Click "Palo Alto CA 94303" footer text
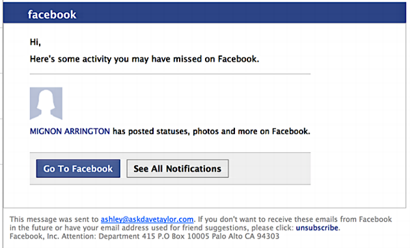The height and width of the screenshot is (248, 410). (x=245, y=236)
